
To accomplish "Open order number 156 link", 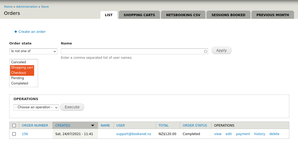I will (x=25, y=134).
